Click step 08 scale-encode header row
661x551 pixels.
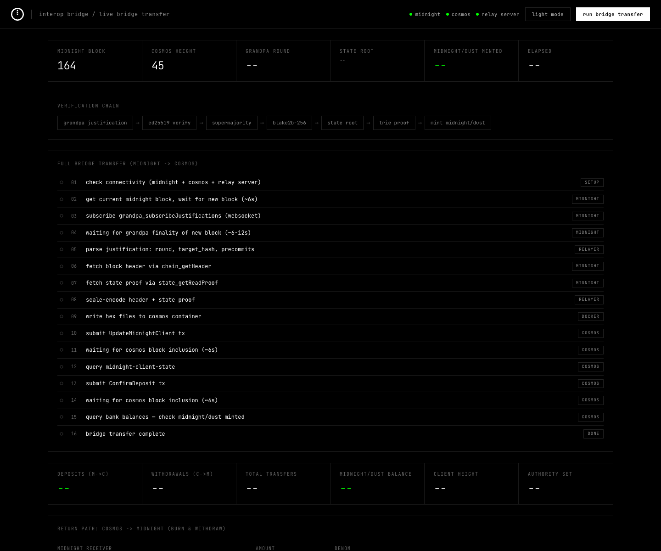click(330, 300)
